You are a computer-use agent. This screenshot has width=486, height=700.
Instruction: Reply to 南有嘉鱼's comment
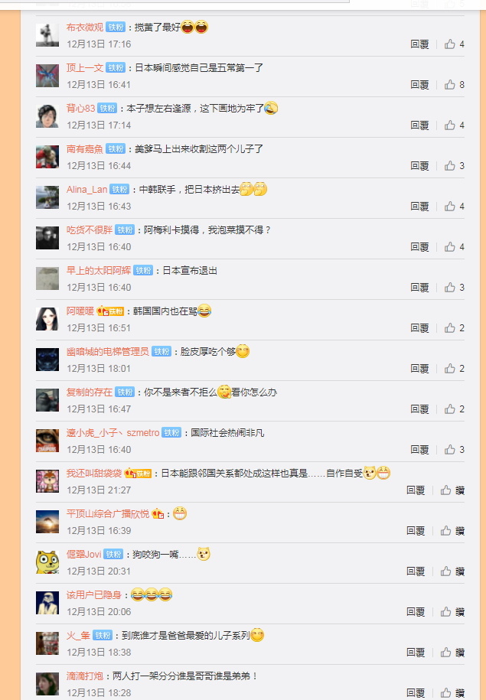pos(419,166)
